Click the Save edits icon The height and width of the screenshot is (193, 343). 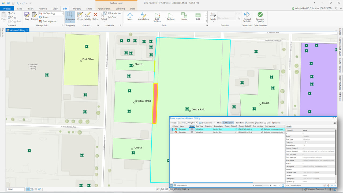27,16
